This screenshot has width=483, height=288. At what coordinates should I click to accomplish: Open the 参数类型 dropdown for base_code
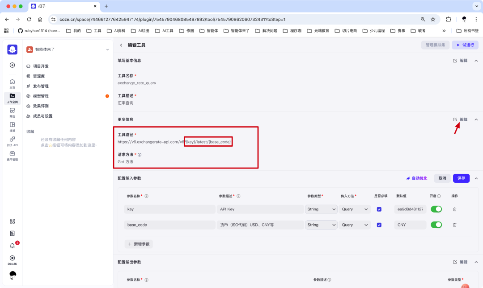321,225
